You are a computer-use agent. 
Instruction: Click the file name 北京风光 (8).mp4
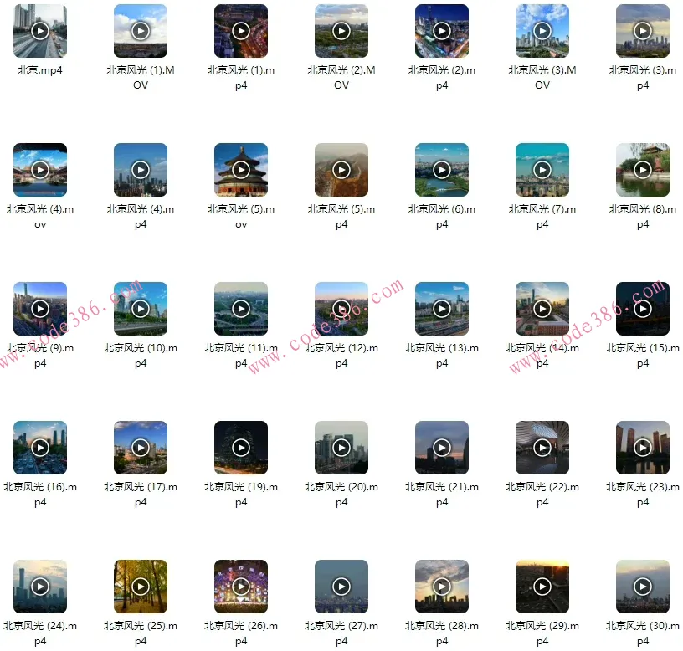point(643,217)
